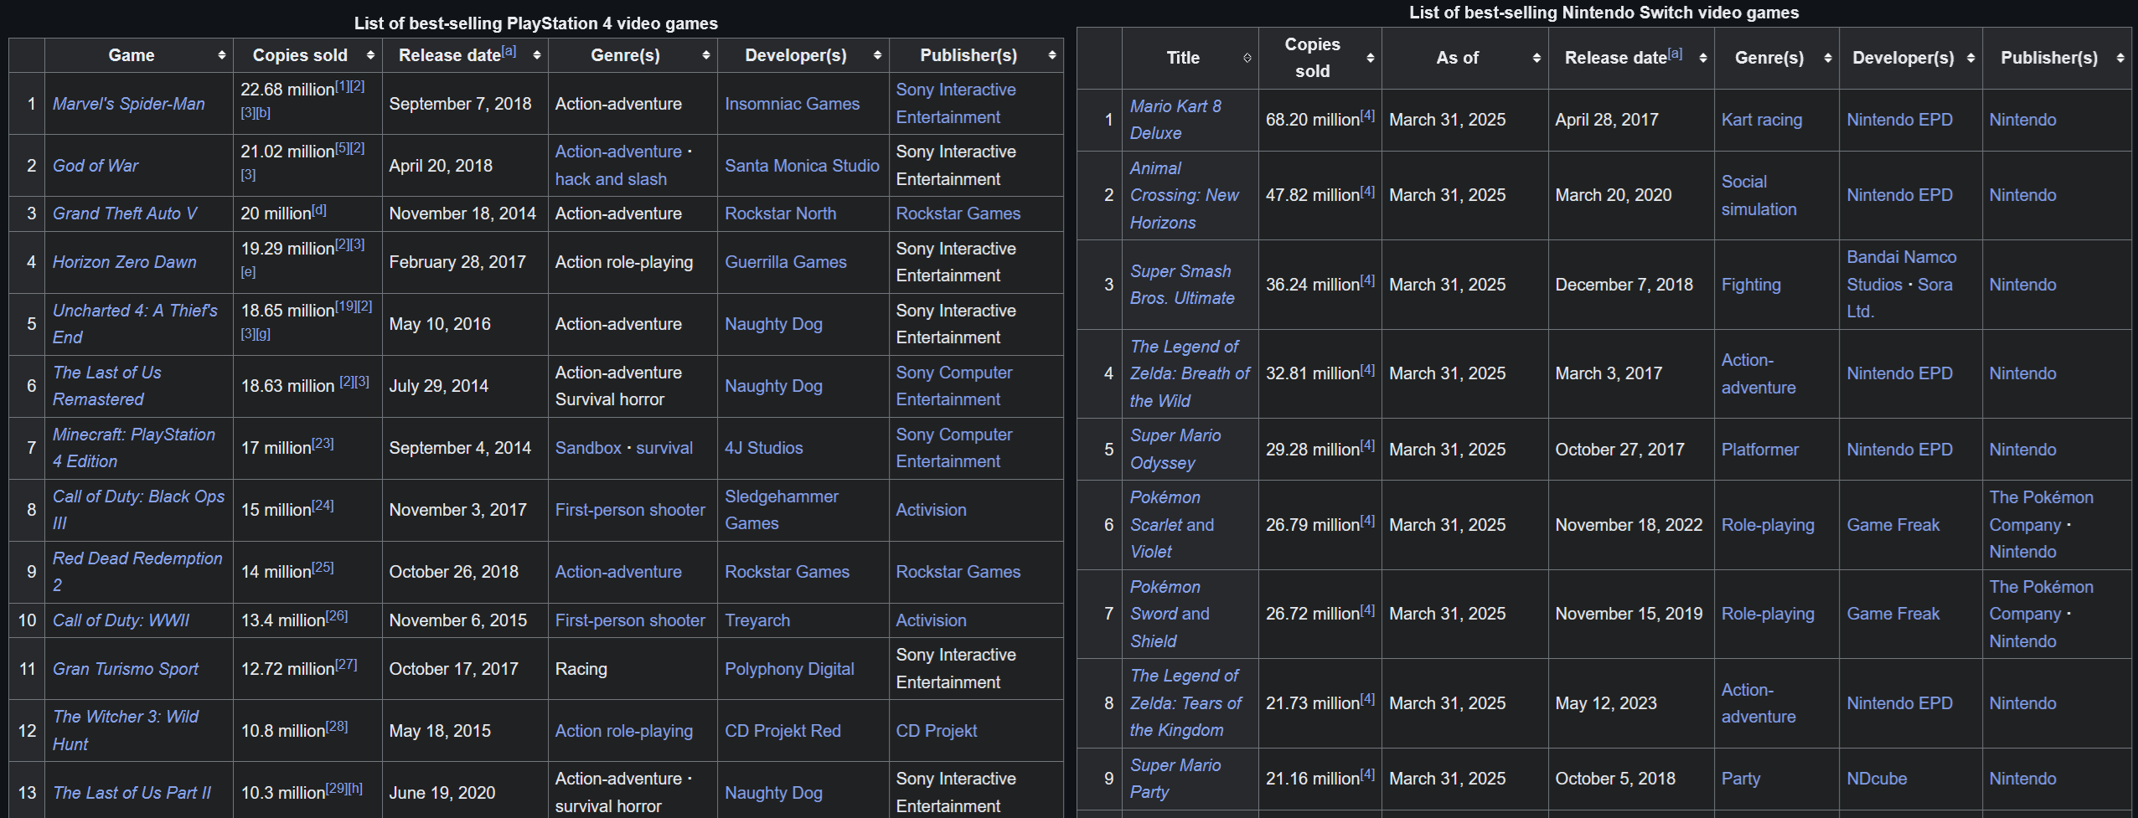Open The Witcher 3: Wild Hunt link
2138x818 pixels.
coord(126,731)
